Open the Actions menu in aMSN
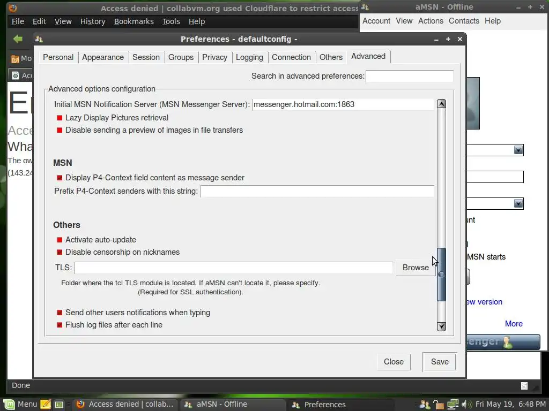The width and height of the screenshot is (549, 411). point(431,21)
